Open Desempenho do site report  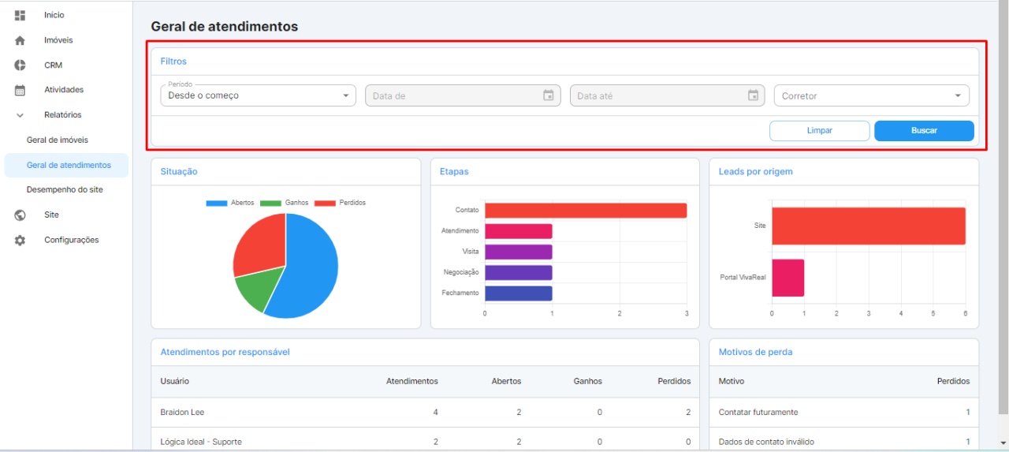coord(65,190)
